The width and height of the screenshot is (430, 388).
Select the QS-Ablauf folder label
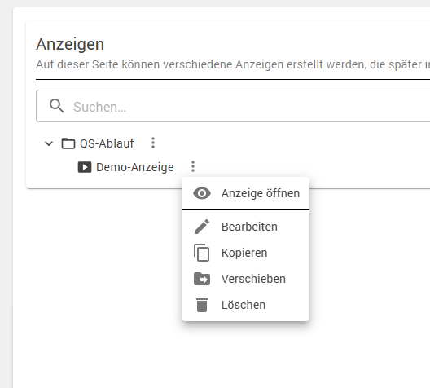pos(107,143)
